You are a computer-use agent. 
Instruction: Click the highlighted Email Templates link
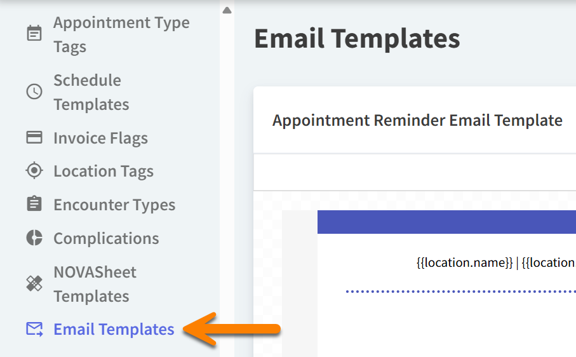[114, 329]
